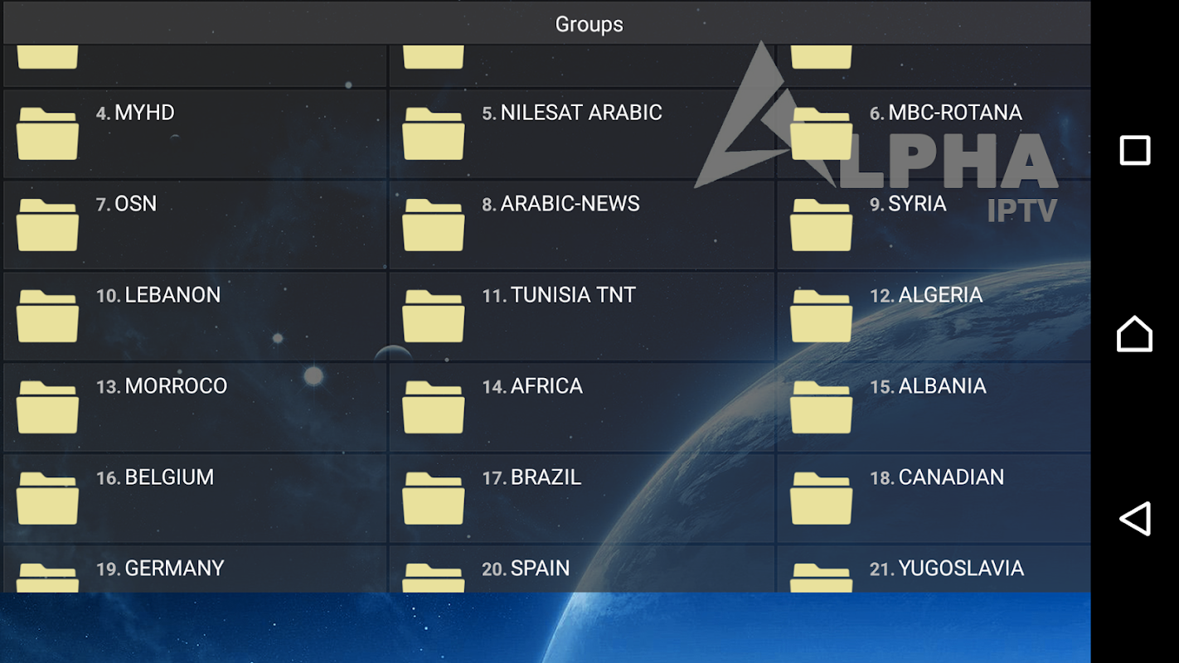Choose the BELGIUM group label
The width and height of the screenshot is (1179, 663).
[x=169, y=477]
